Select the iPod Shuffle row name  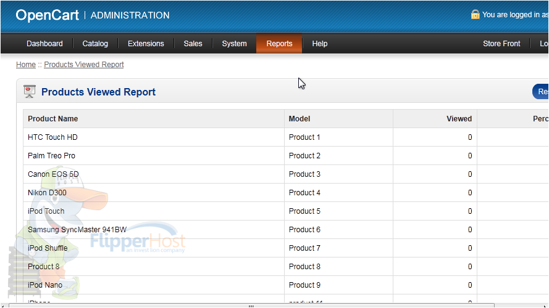(x=48, y=248)
